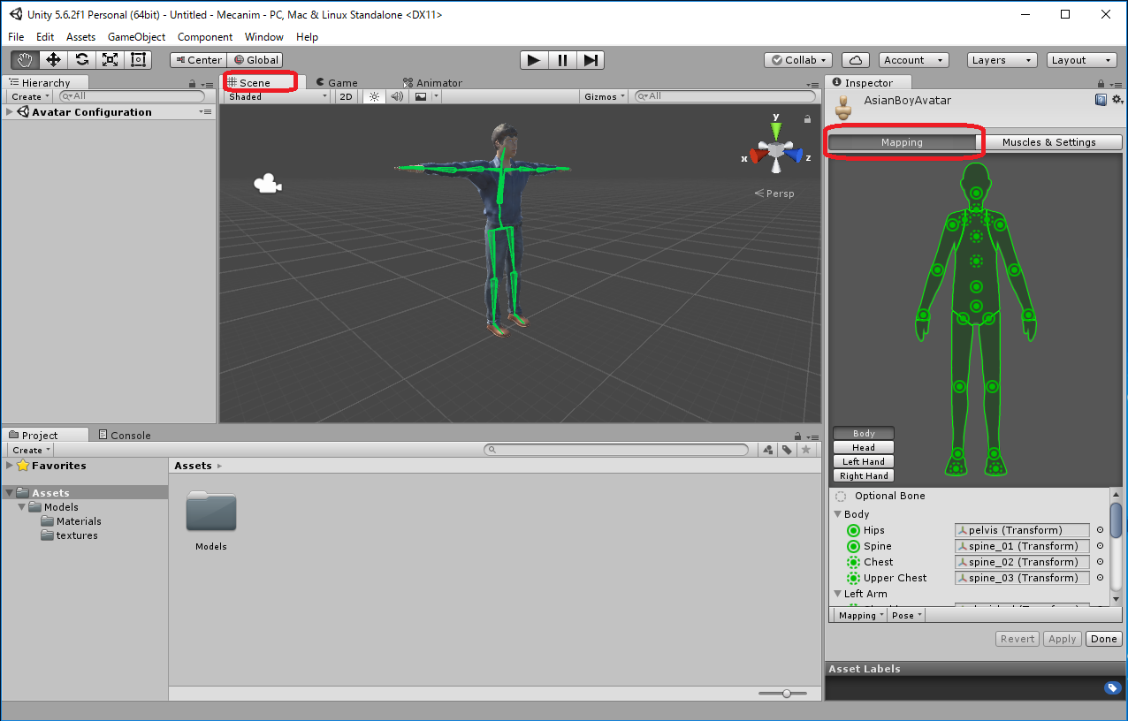Toggle scene audio speaker icon

(x=397, y=96)
